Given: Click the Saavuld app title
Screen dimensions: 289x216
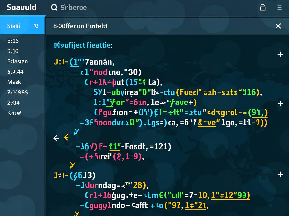Looking at the screenshot, I should pyautogui.click(x=22, y=7).
